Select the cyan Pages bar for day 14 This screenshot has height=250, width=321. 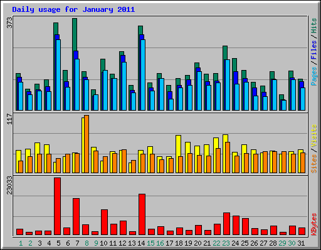click(143, 75)
